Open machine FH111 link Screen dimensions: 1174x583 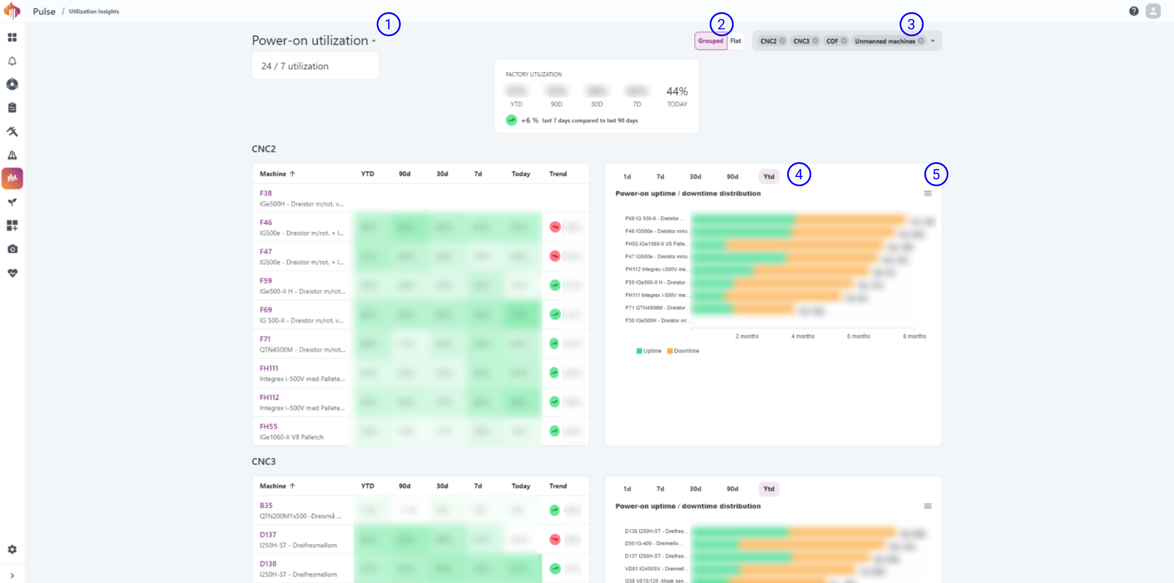269,368
